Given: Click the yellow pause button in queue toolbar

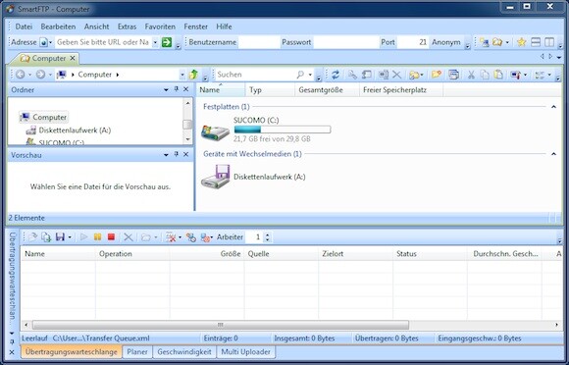Looking at the screenshot, I should 98,236.
